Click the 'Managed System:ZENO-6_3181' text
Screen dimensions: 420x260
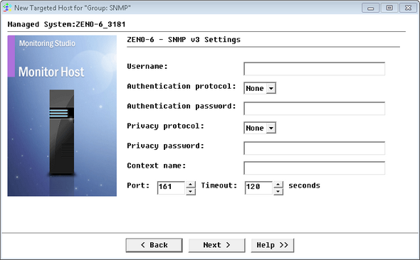[x=66, y=24]
